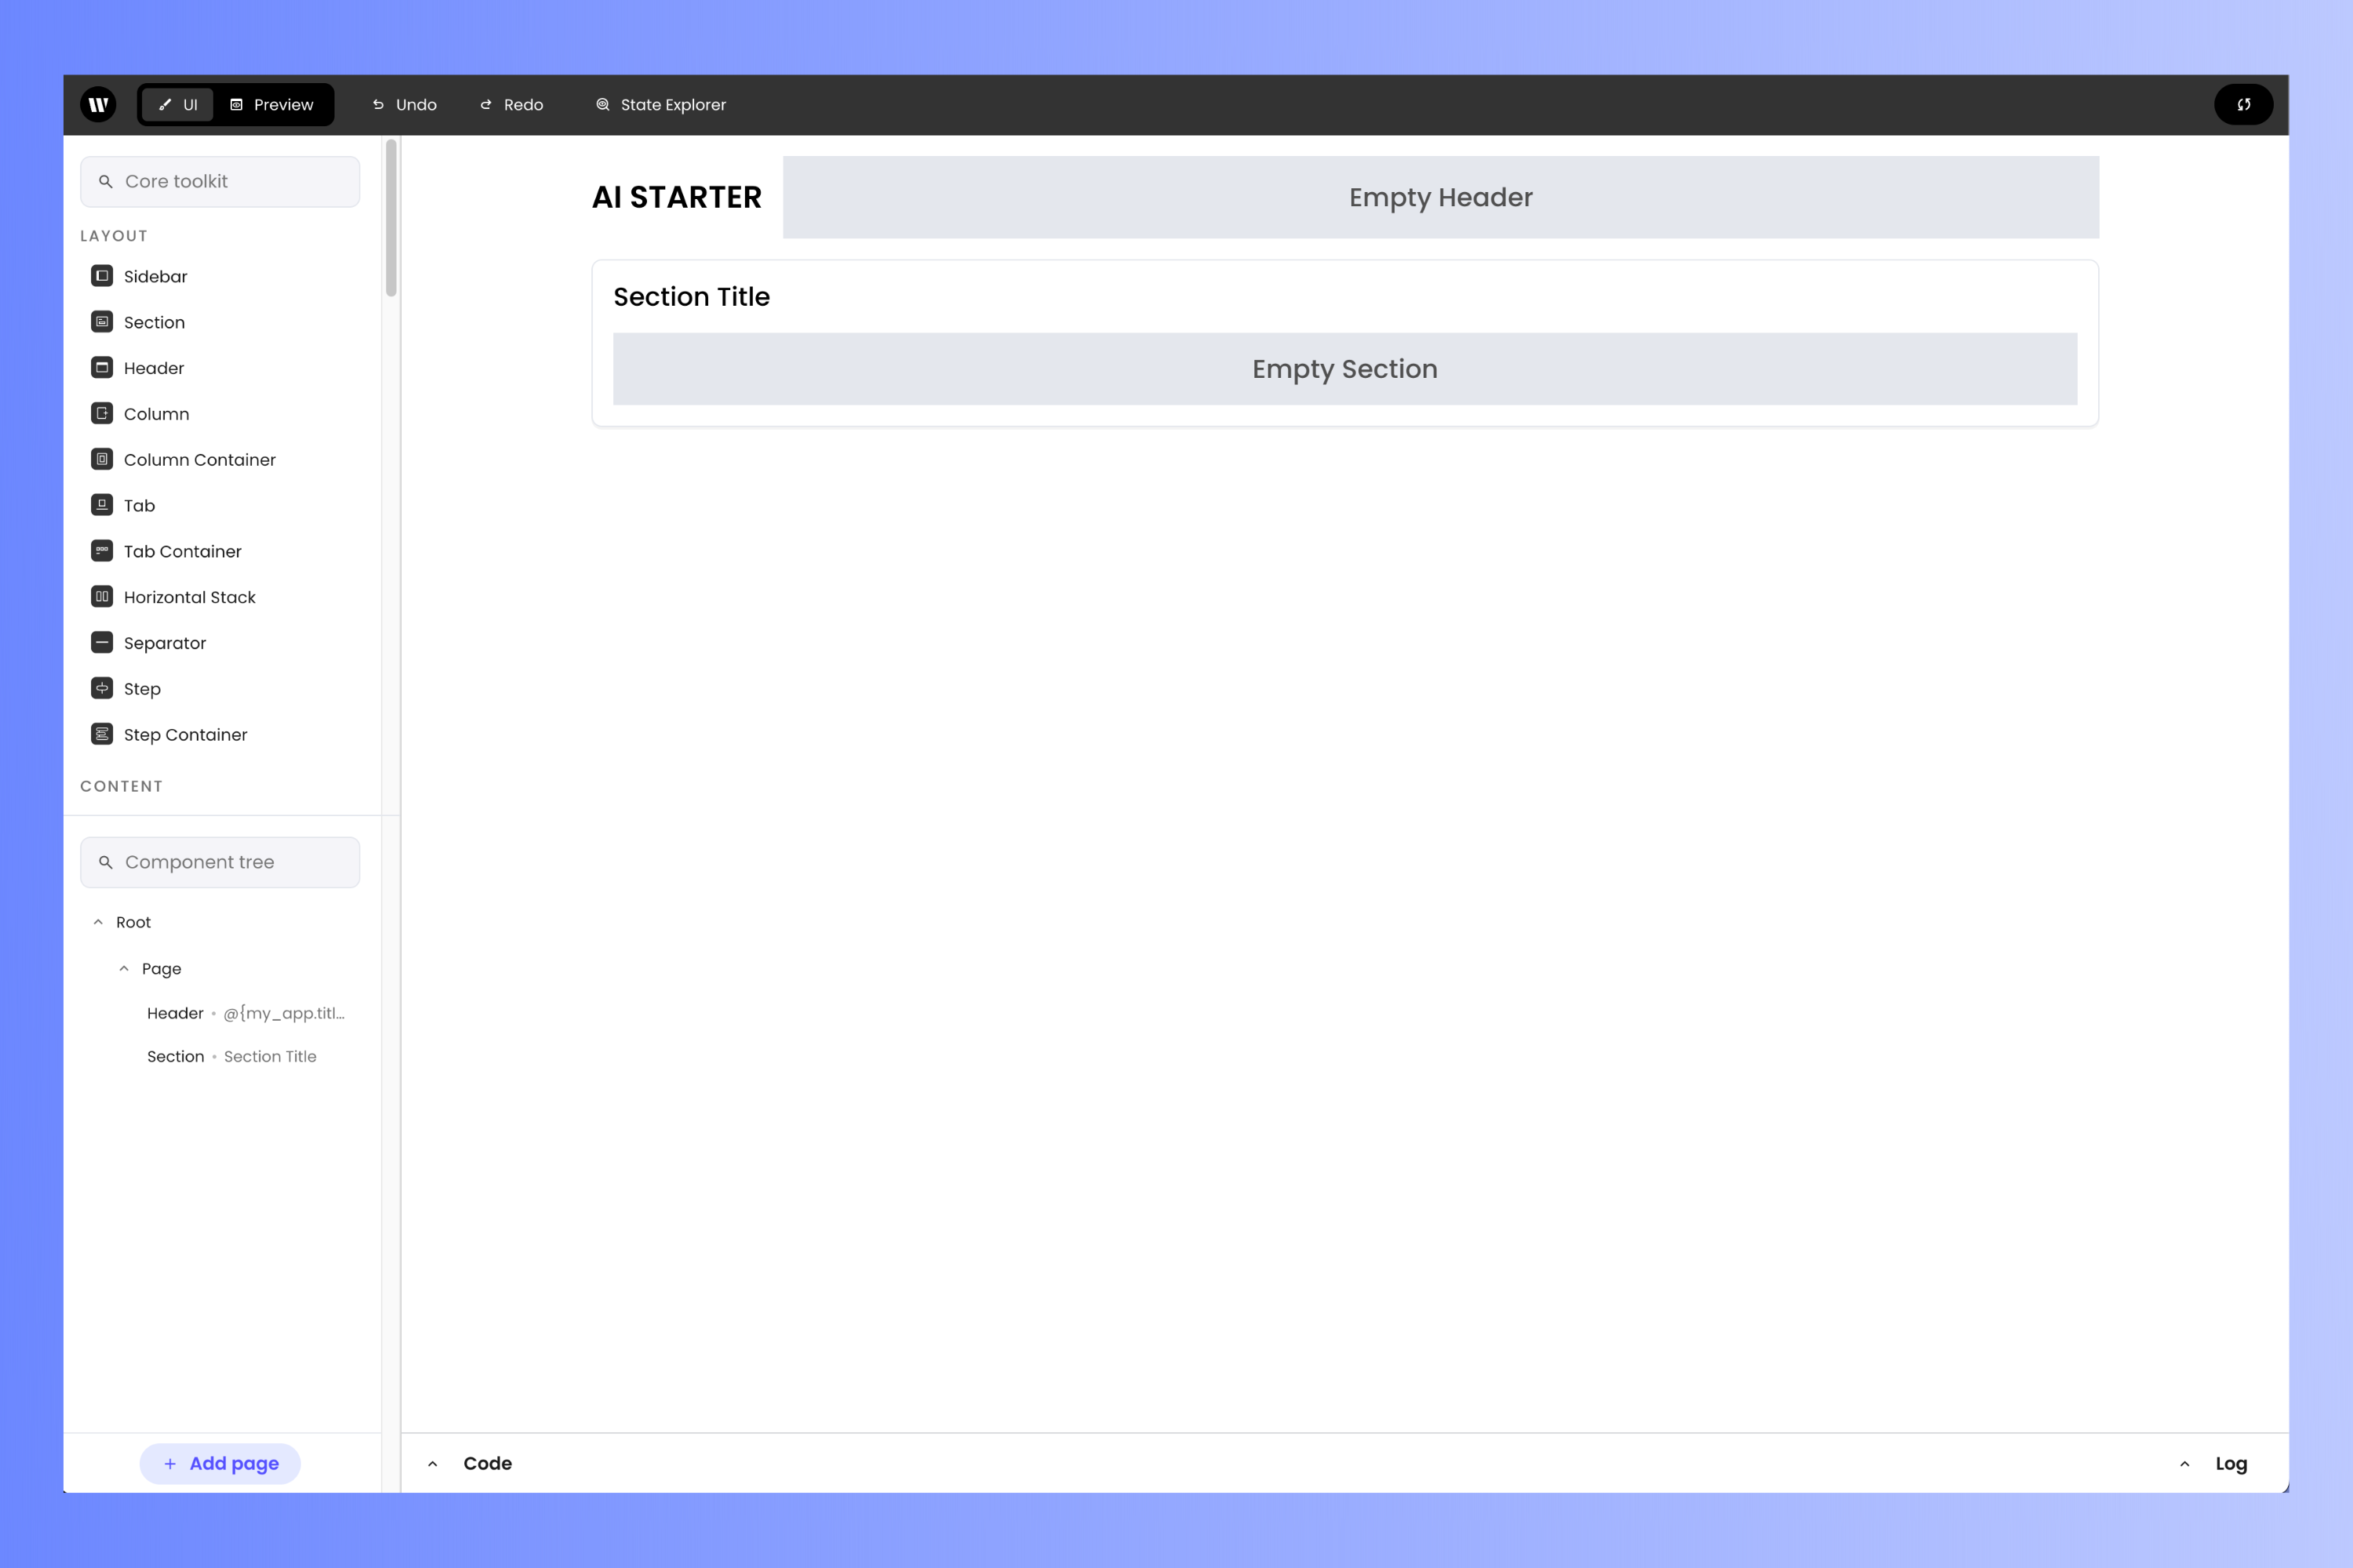Redo the last change
Image resolution: width=2353 pixels, height=1568 pixels.
tap(511, 104)
